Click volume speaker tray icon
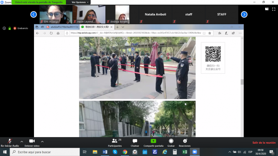The width and height of the screenshot is (278, 156). [x=239, y=152]
